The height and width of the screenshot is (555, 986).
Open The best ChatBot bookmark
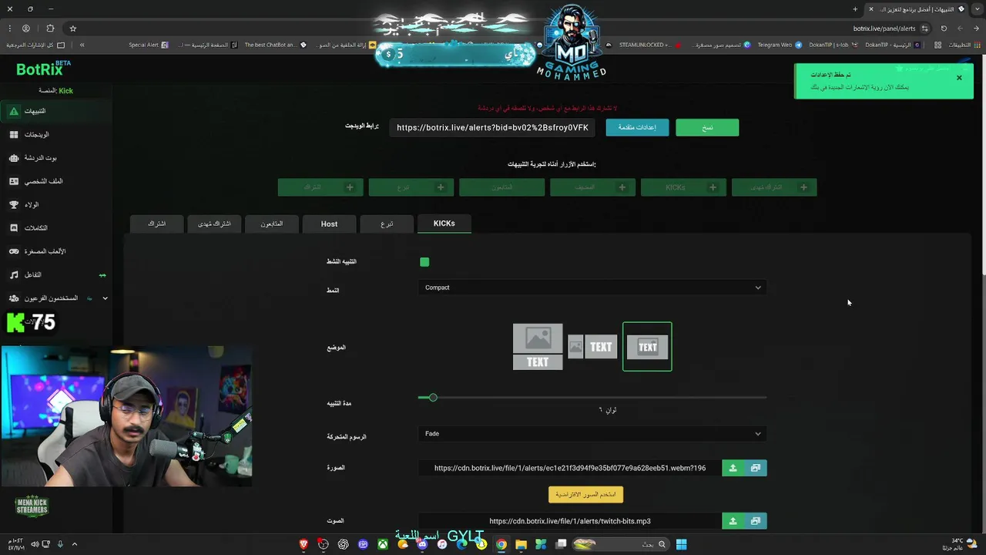pyautogui.click(x=275, y=45)
